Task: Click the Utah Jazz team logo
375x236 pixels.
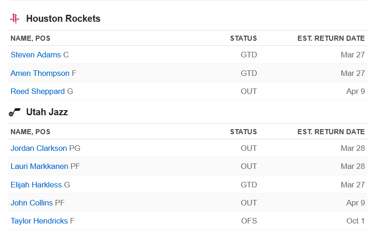Action: pyautogui.click(x=14, y=112)
